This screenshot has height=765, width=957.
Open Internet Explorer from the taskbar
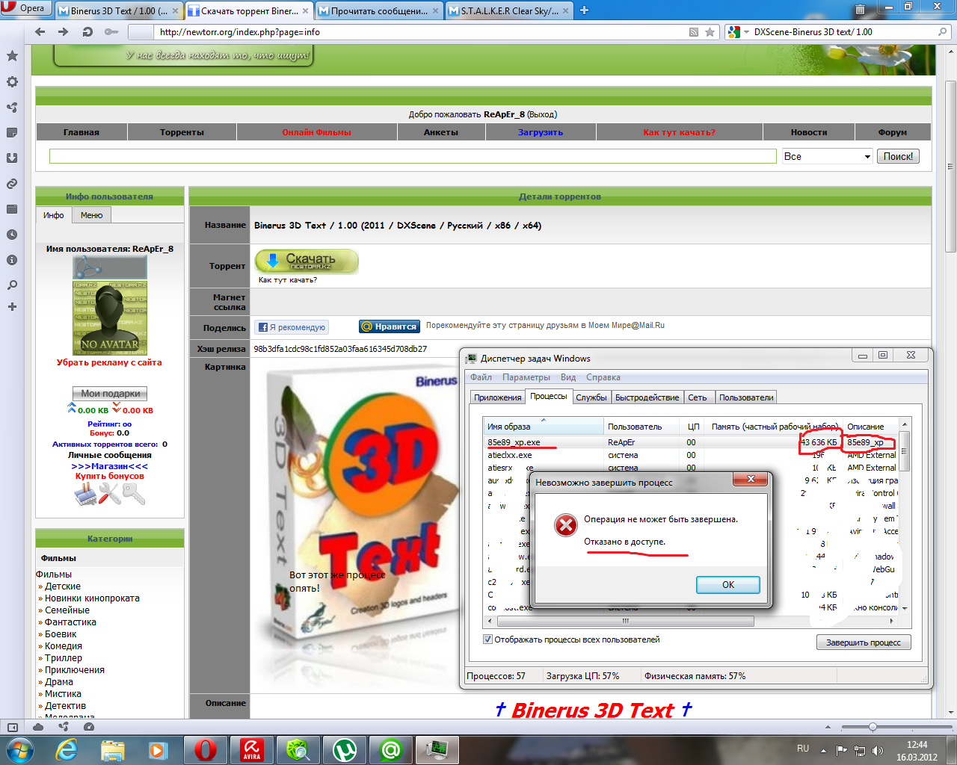coord(66,749)
